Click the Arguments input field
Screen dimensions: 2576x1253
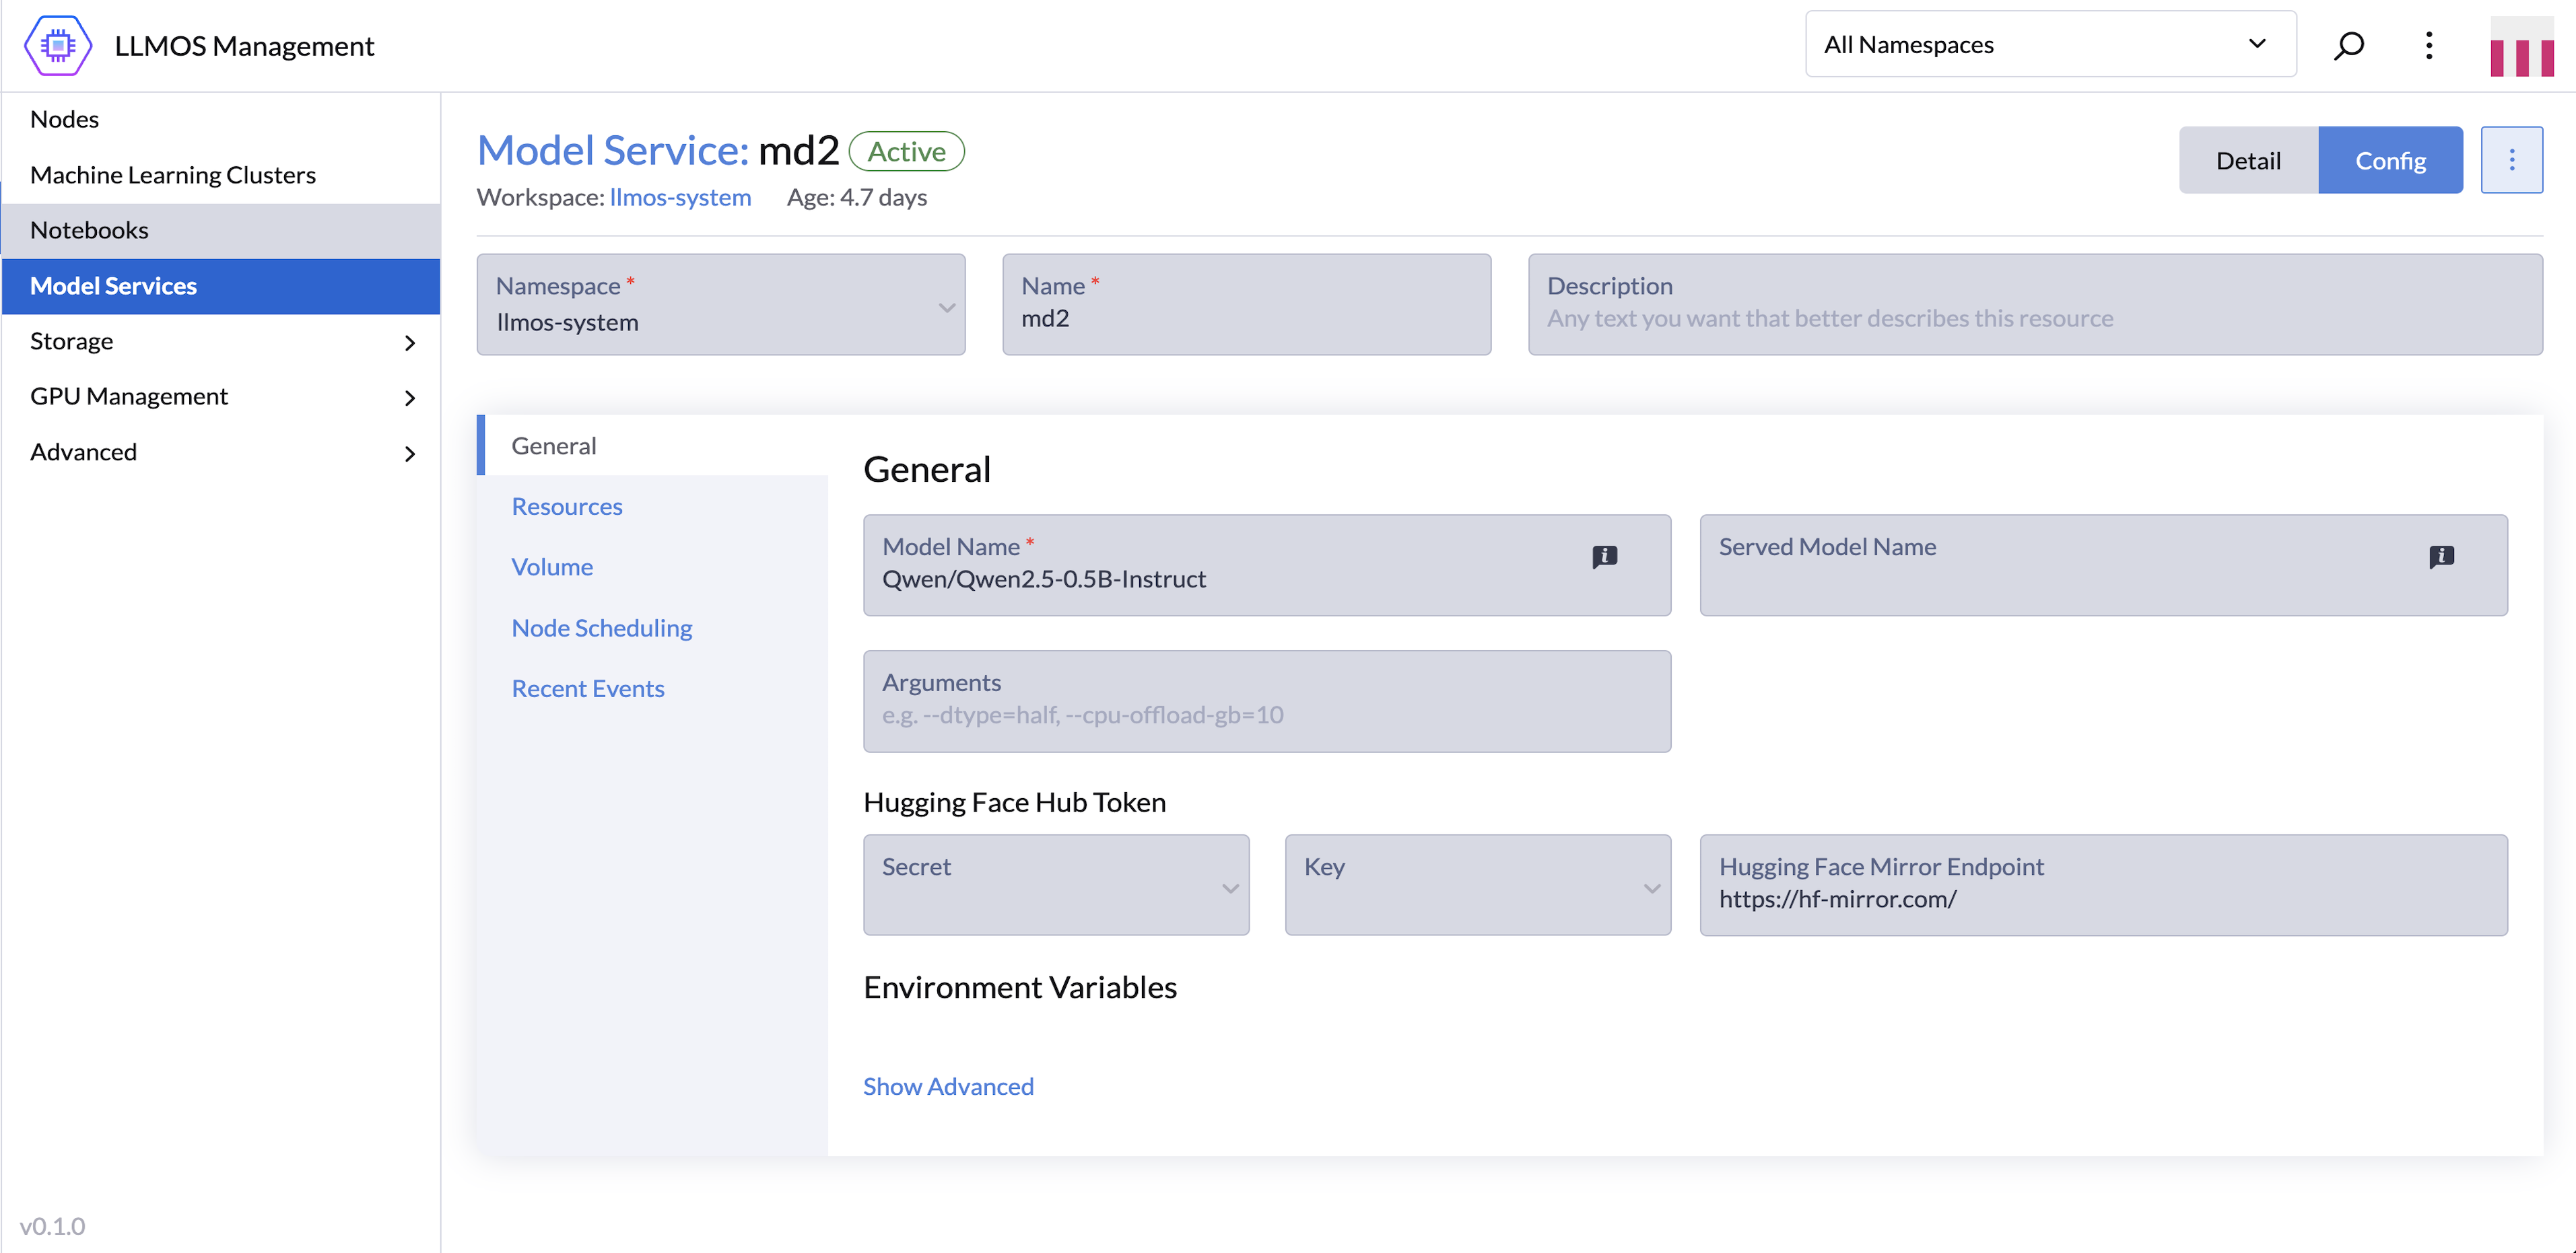tap(1266, 713)
